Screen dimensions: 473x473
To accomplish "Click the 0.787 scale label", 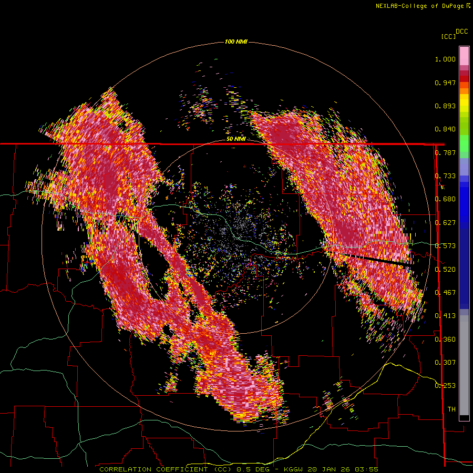I will [445, 152].
